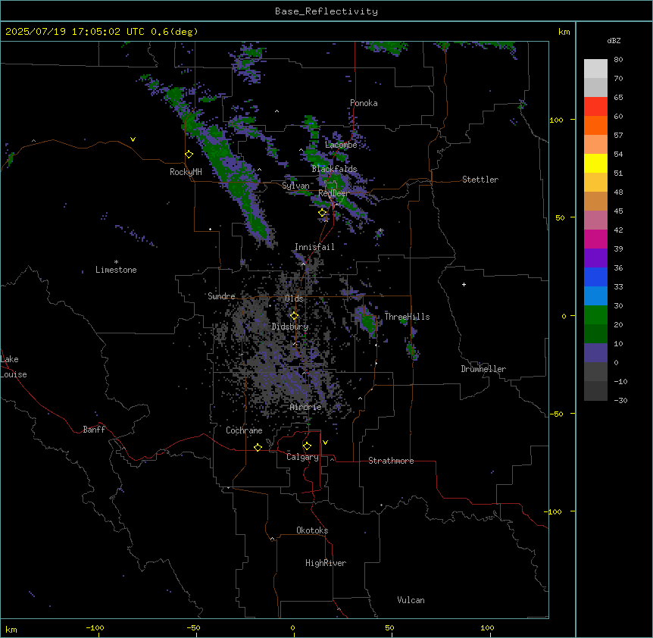Click the Drumheller label

(x=483, y=369)
